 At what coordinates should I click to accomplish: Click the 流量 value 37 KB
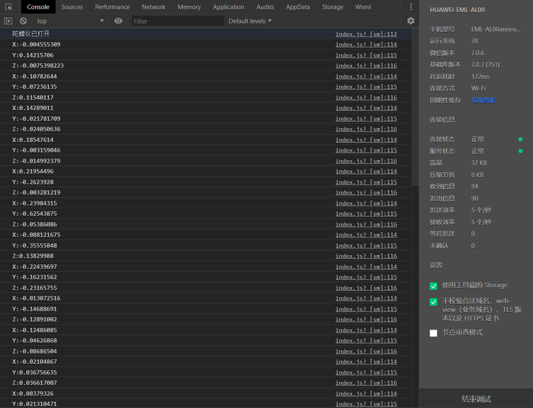click(479, 163)
